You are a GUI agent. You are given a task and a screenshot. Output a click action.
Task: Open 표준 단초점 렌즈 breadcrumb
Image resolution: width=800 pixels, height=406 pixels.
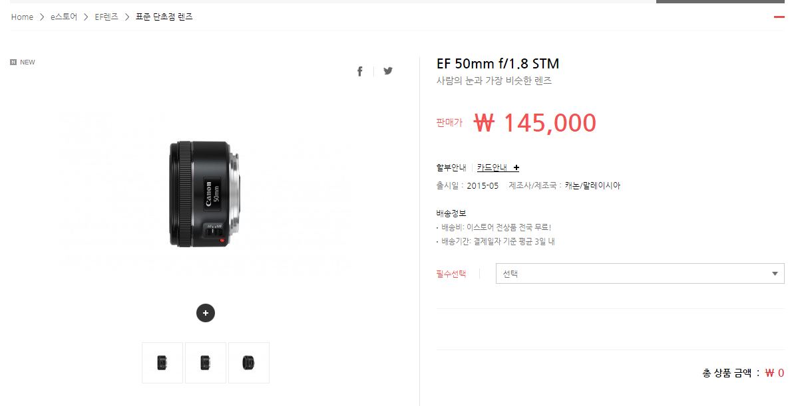164,17
